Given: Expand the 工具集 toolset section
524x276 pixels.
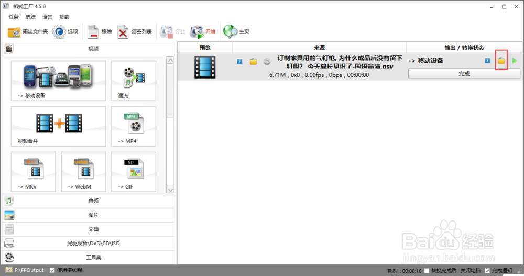Looking at the screenshot, I should 88,257.
